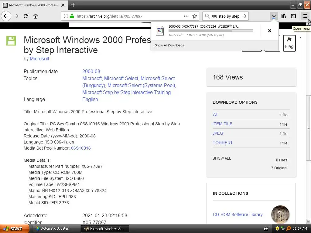Viewport: 311px width, 233px height.
Task: Switch to Automatic Updates taskbar window
Action: click(56, 229)
